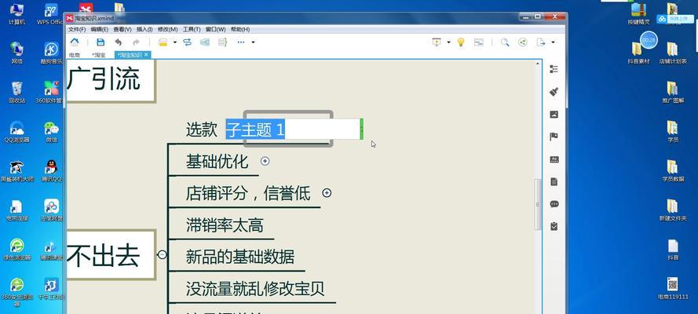Open Markers flag panel in sidebar

pos(554,137)
